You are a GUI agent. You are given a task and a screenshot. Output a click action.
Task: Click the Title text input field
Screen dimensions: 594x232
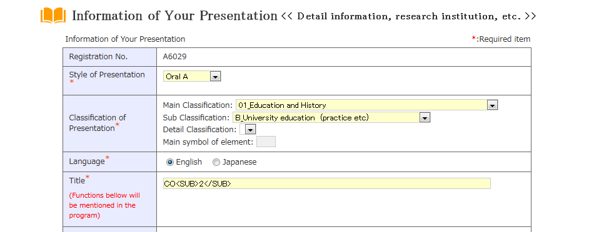pyautogui.click(x=327, y=183)
